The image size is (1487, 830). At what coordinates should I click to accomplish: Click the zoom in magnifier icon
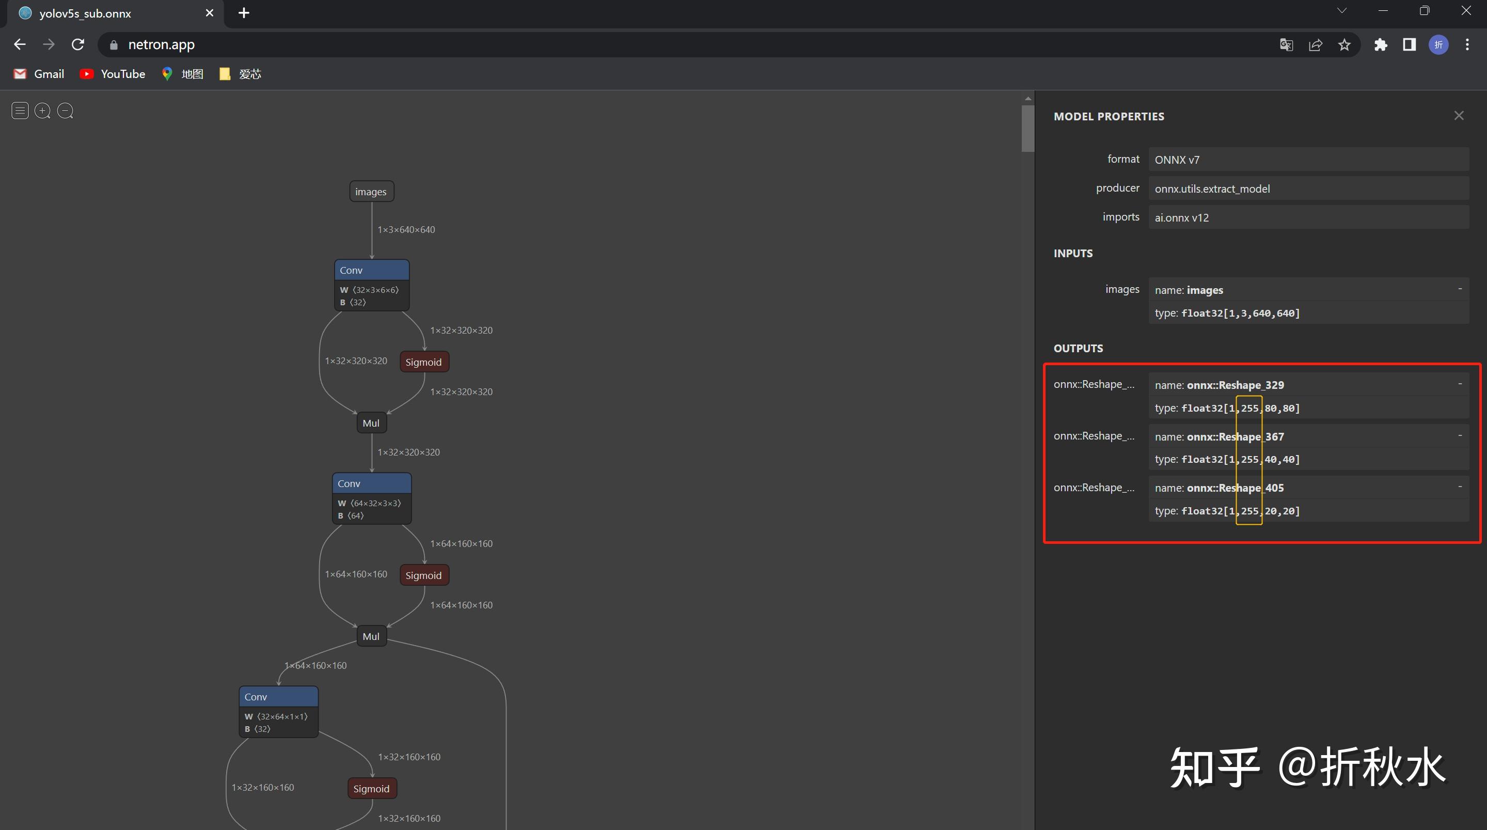tap(42, 111)
